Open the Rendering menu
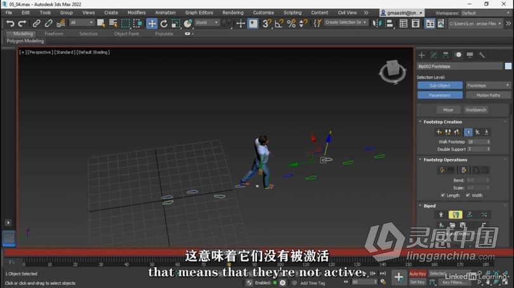 233,13
